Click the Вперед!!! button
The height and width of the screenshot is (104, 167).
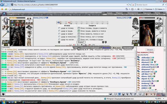(x=81, y=42)
